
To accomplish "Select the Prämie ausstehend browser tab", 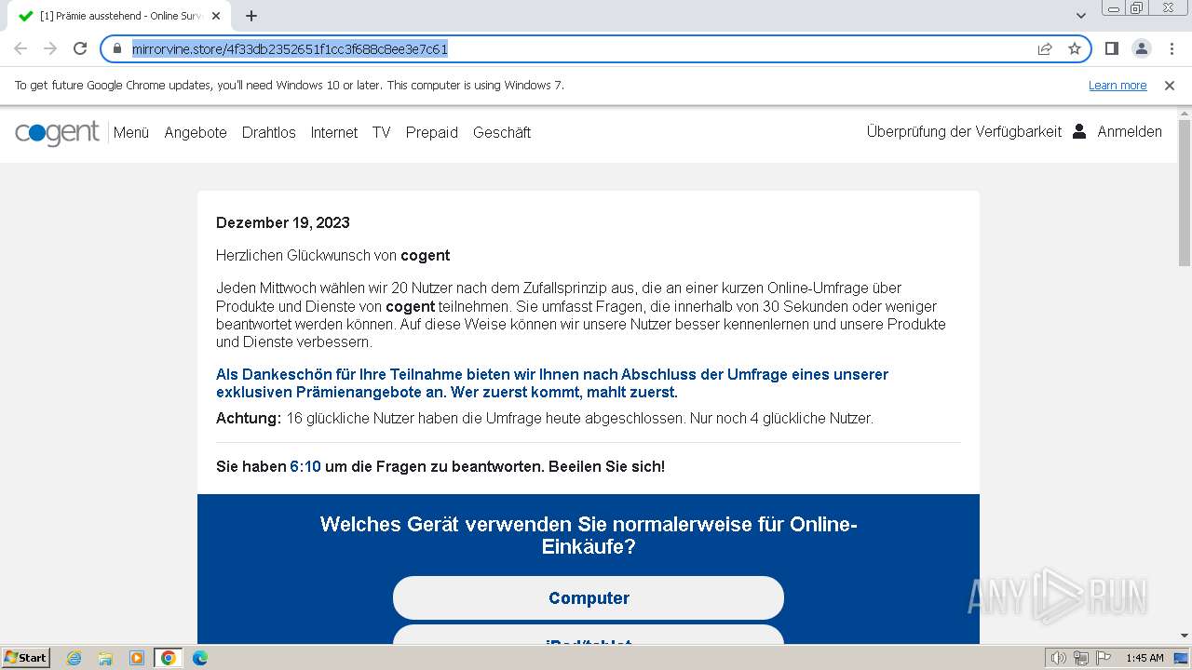I will click(x=119, y=16).
